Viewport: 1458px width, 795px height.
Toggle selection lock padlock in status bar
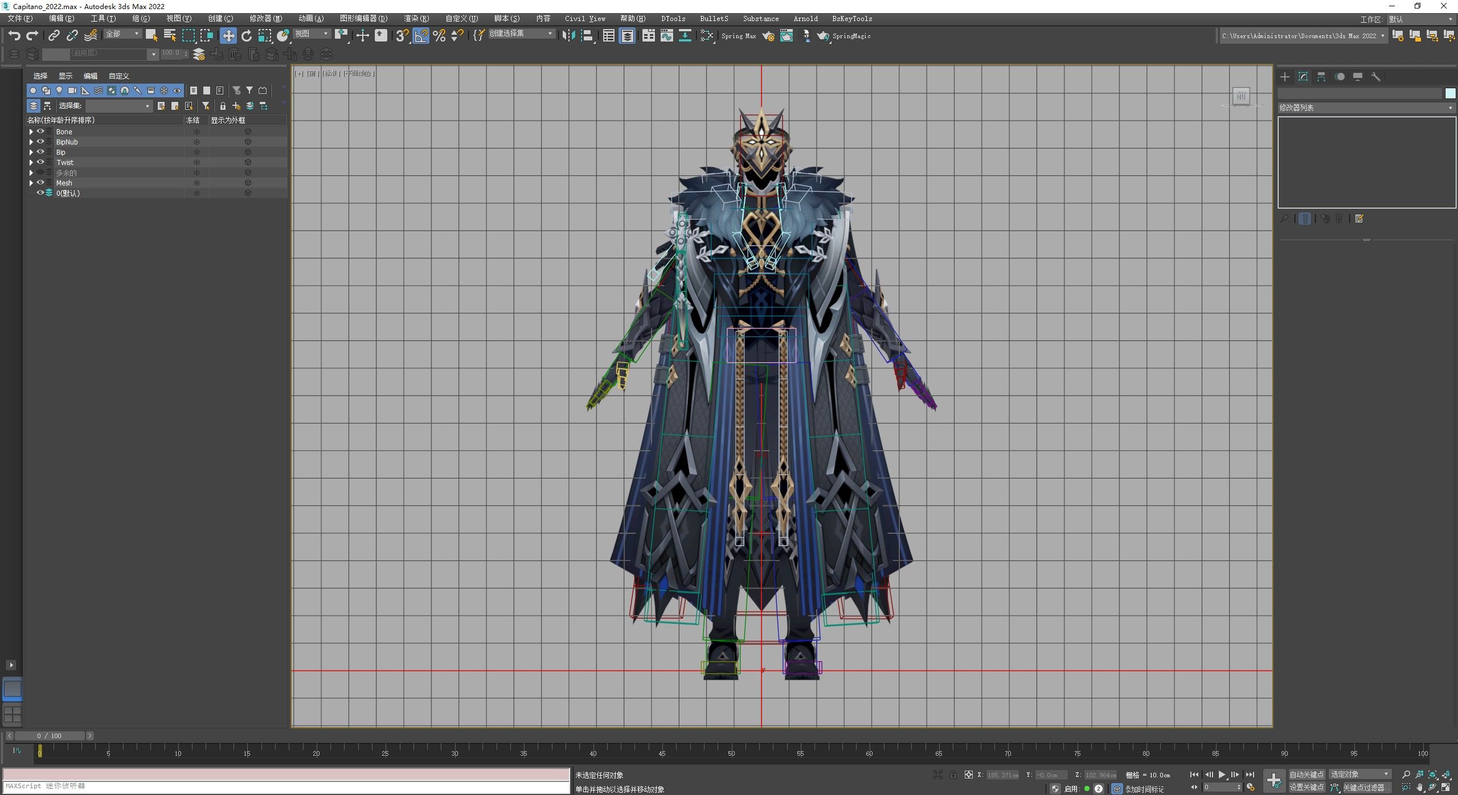click(953, 775)
